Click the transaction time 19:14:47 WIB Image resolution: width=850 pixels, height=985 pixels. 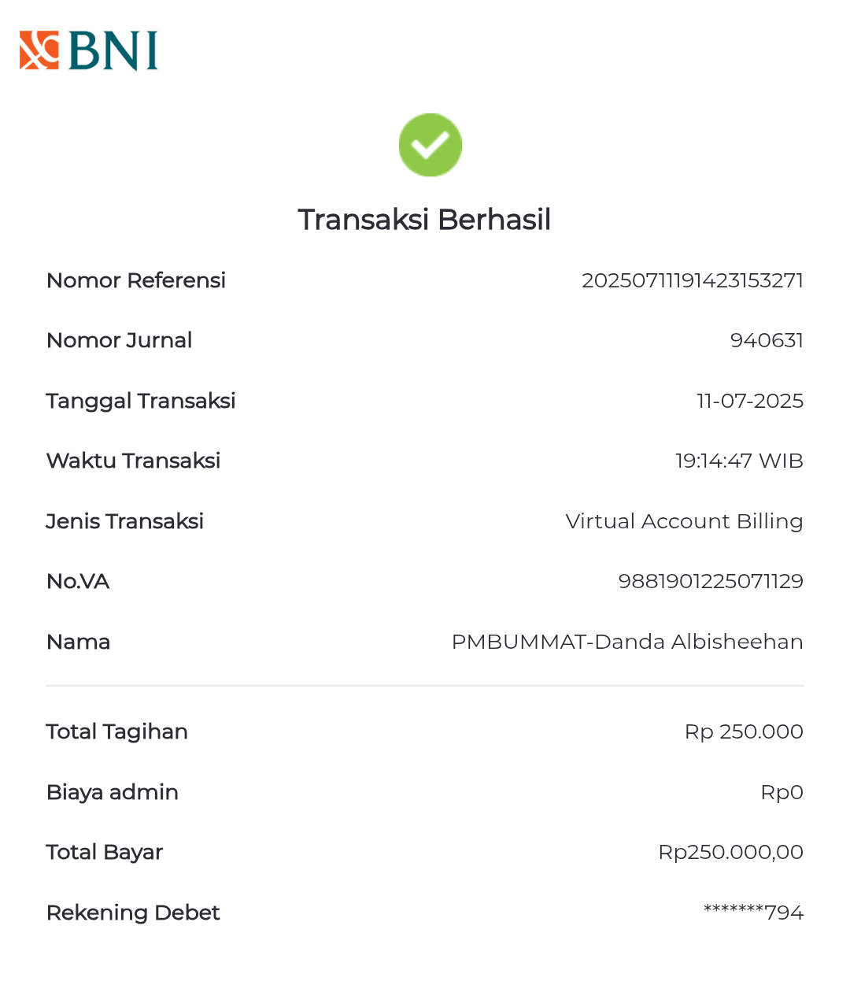pyautogui.click(x=739, y=461)
